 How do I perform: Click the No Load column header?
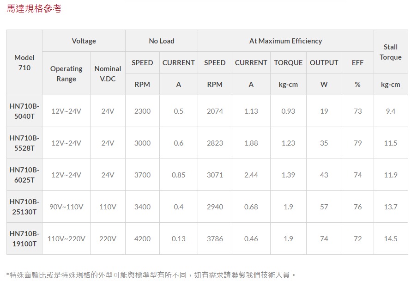[x=161, y=41]
